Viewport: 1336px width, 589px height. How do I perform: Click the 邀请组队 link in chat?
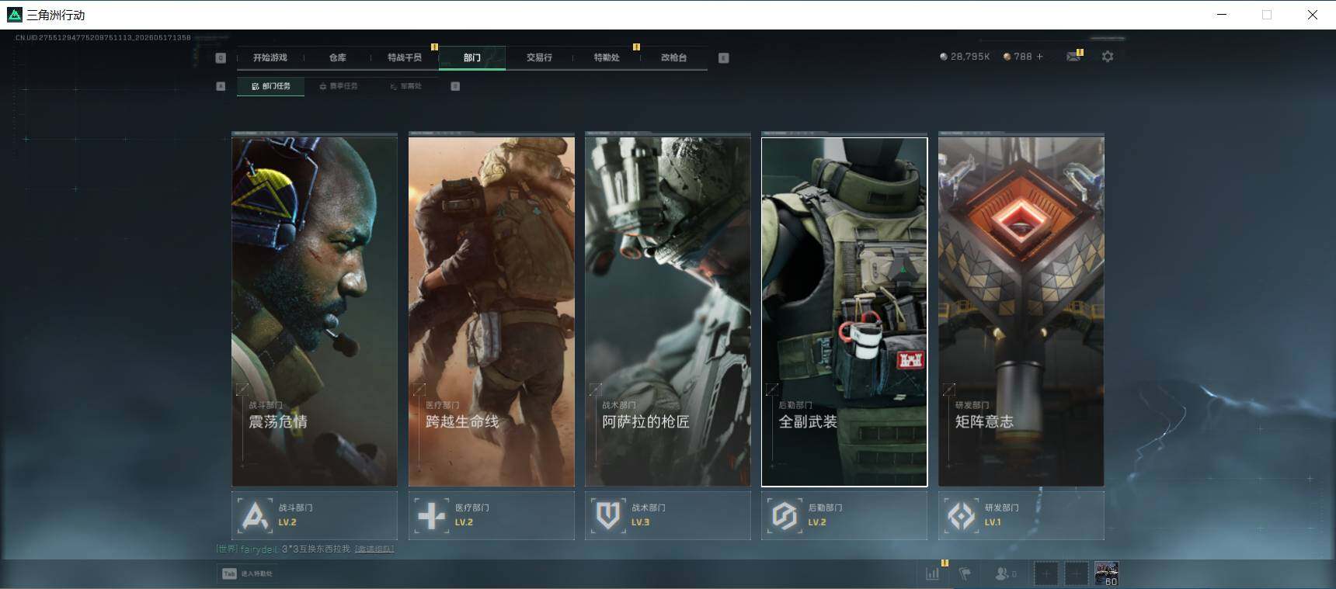[x=374, y=549]
